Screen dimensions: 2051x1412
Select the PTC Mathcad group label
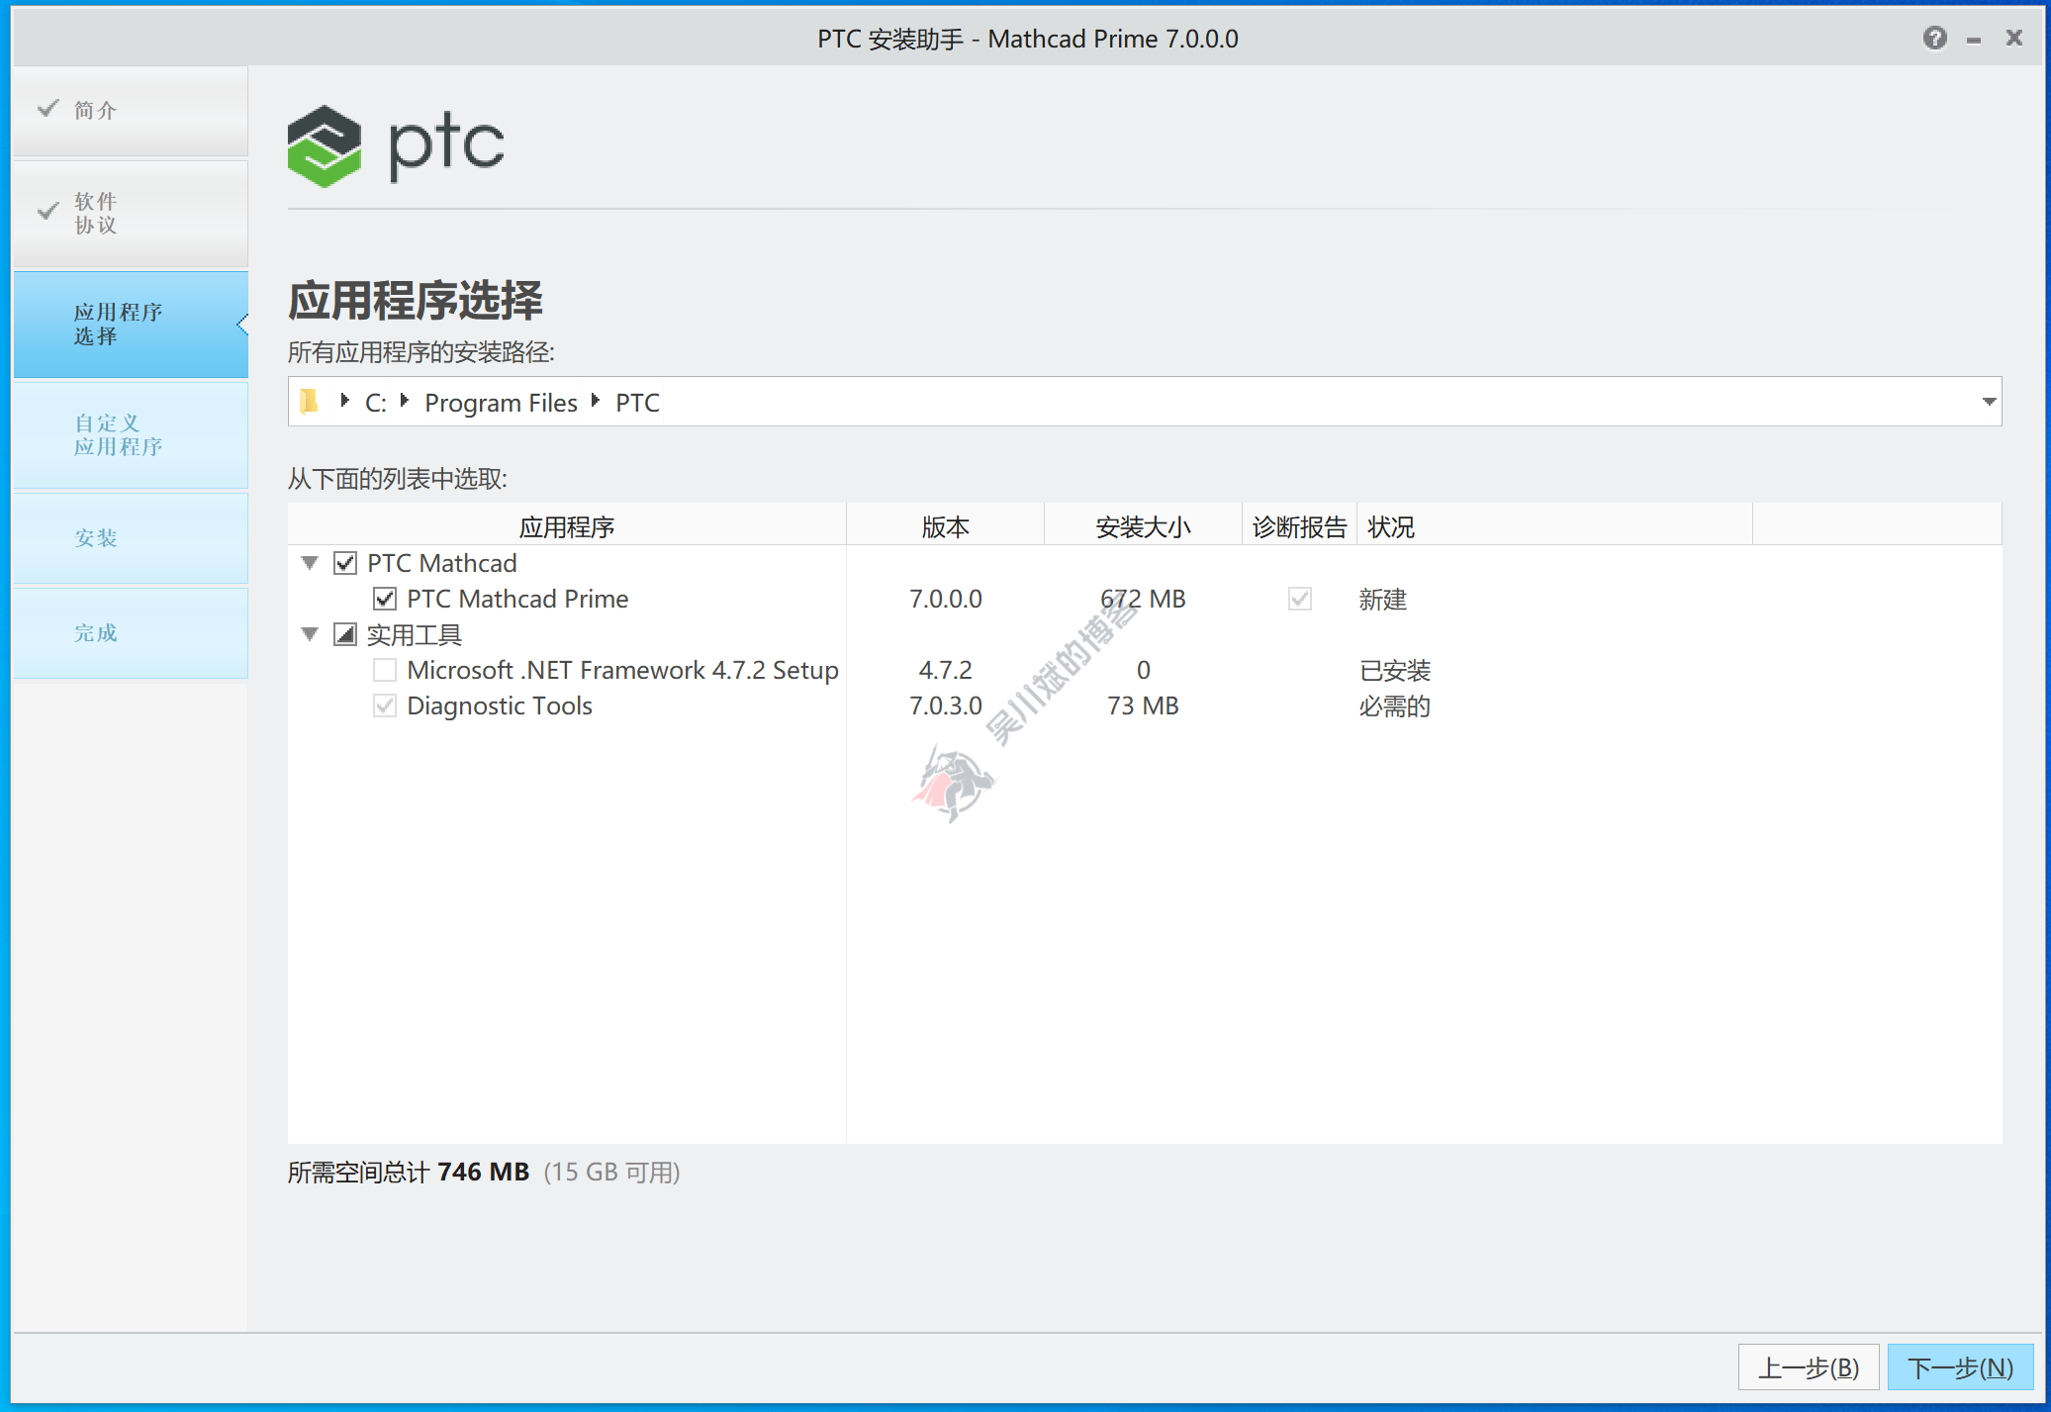[441, 563]
